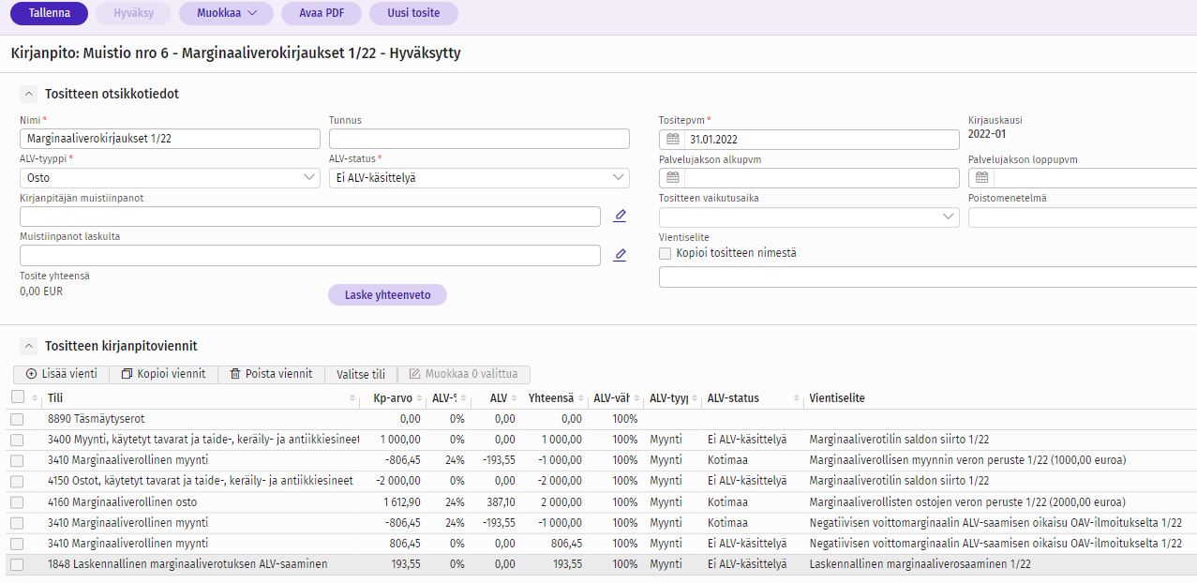Click Kopioi viennit toolbar button
Screen dimensions: 1197x583
click(163, 374)
